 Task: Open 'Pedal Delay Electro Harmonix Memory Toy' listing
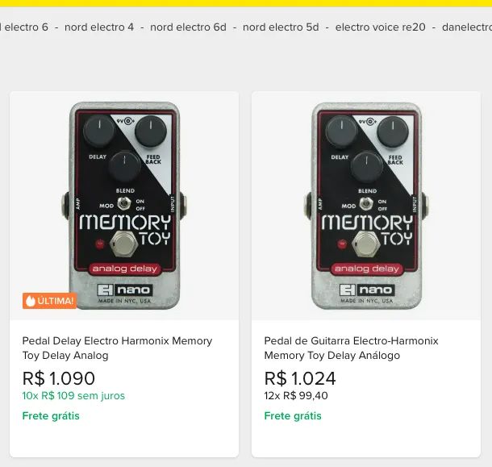coord(117,348)
